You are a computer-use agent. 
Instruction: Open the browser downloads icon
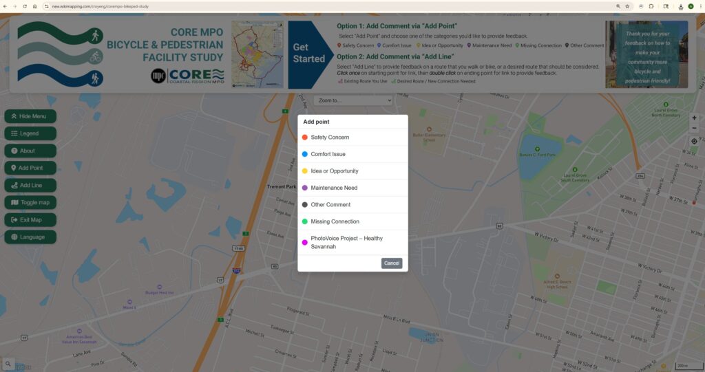680,6
